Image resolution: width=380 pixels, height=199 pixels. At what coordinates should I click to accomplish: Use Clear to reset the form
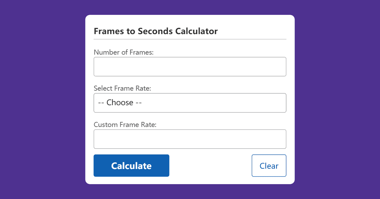pyautogui.click(x=269, y=166)
